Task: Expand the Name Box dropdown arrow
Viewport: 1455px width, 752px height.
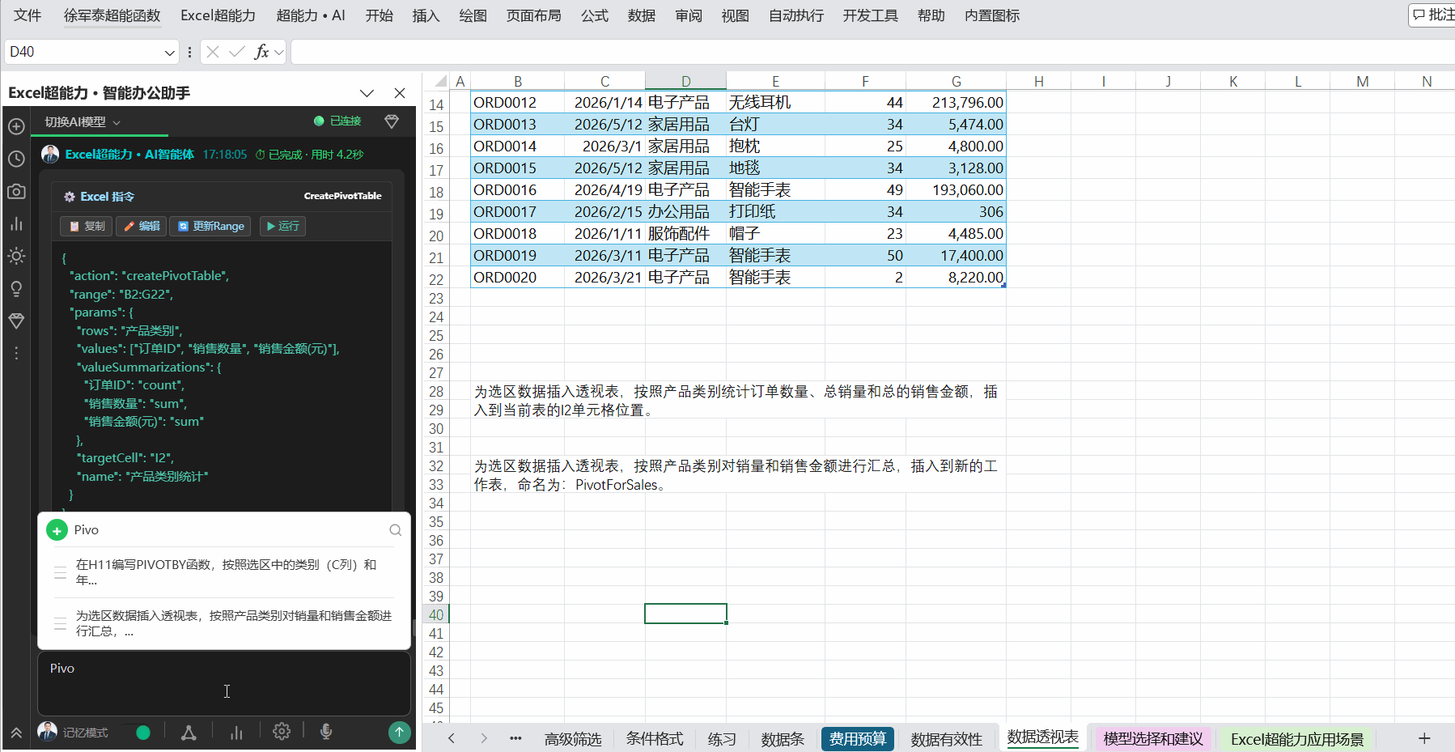Action: (x=169, y=53)
